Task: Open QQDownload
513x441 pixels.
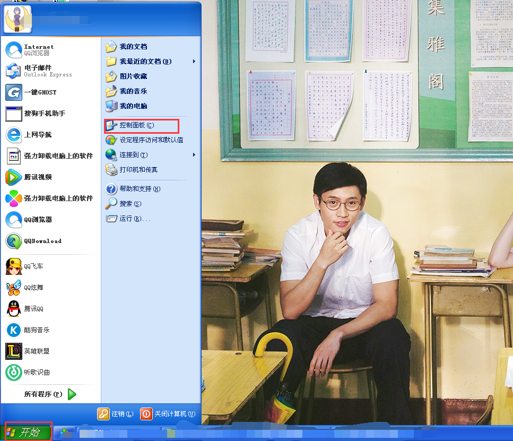Action: click(x=50, y=241)
